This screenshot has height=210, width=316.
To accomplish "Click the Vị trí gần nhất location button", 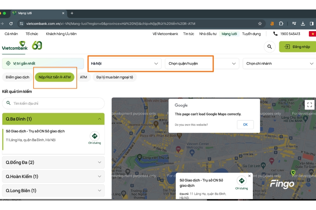I will click(x=43, y=63).
